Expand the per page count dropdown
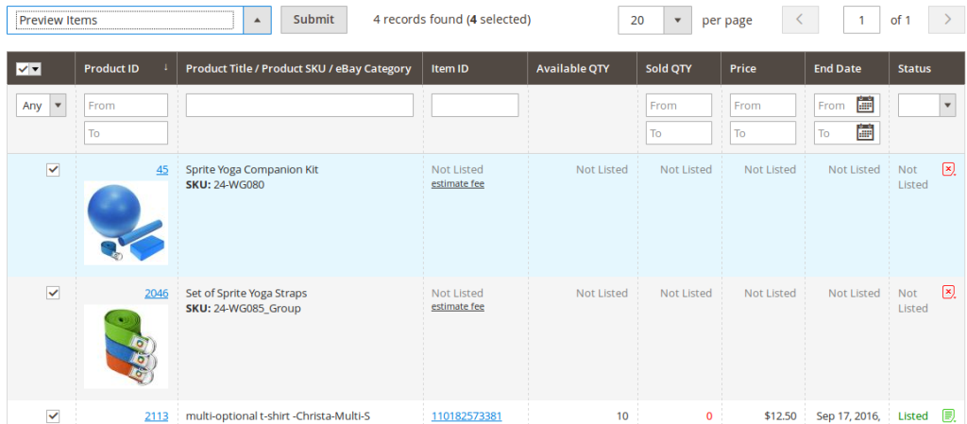Image resolution: width=967 pixels, height=424 pixels. (x=677, y=20)
